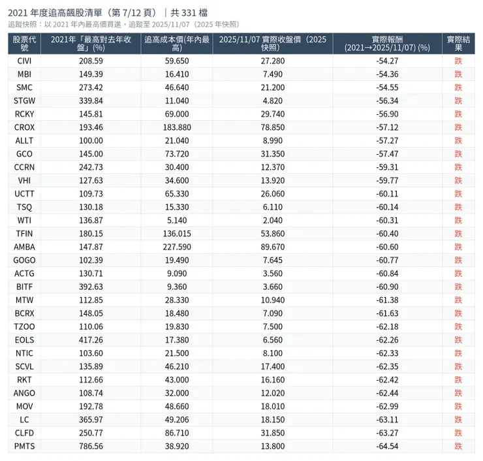Select the MOV ticker cell
The height and width of the screenshot is (461, 483).
[24, 406]
